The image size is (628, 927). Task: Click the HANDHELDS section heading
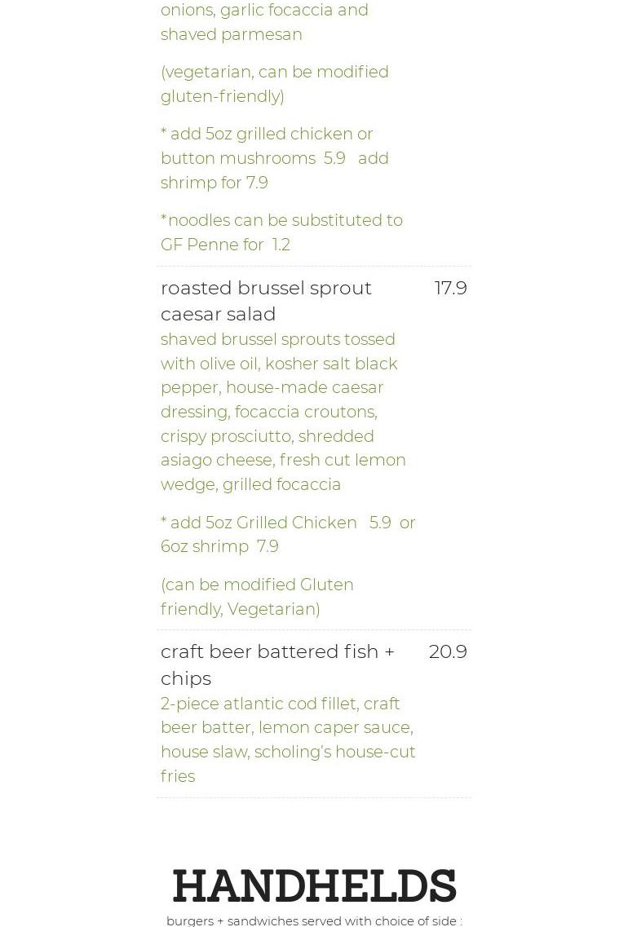click(314, 885)
